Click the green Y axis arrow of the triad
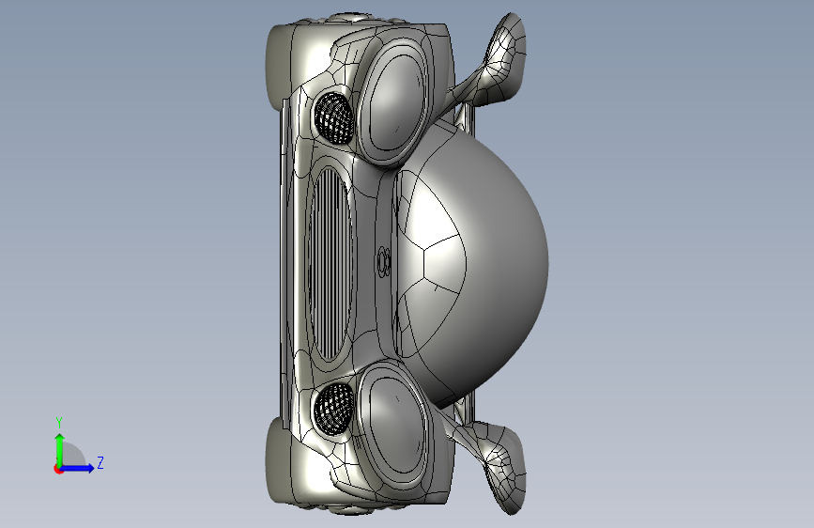Image resolution: width=814 pixels, height=528 pixels. [x=59, y=449]
